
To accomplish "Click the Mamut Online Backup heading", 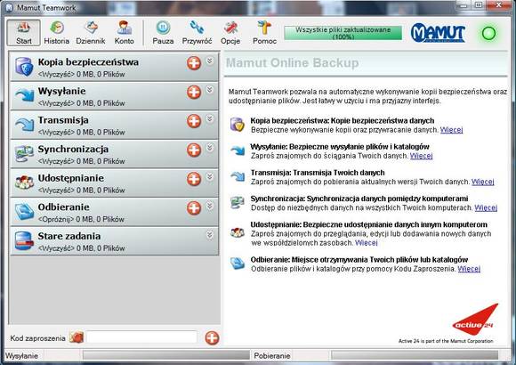I will 292,62.
